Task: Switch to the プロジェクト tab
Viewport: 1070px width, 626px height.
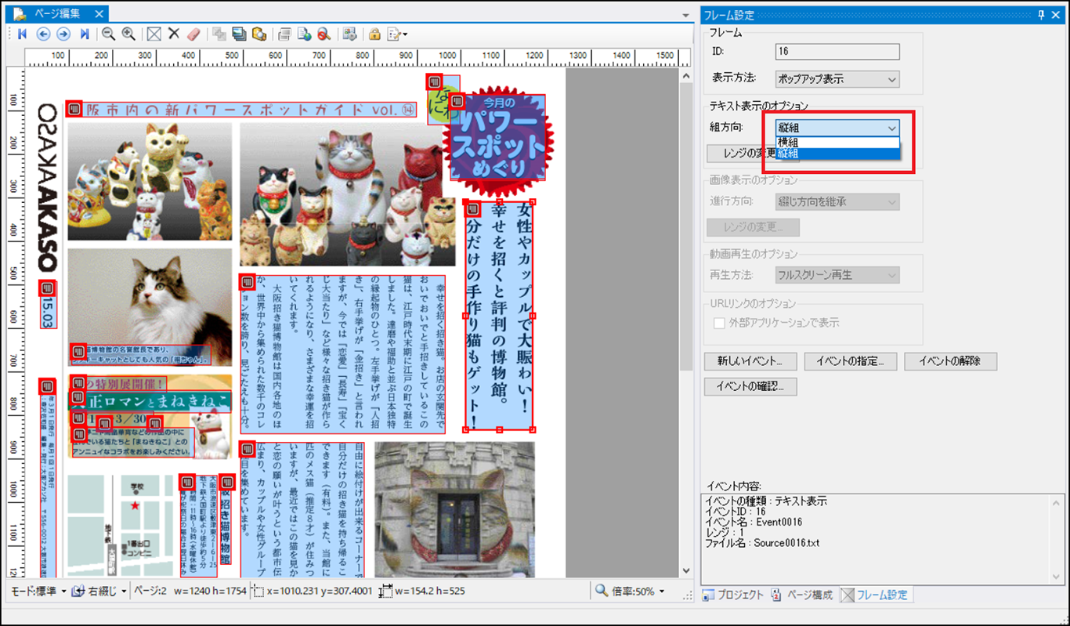Action: tap(732, 595)
